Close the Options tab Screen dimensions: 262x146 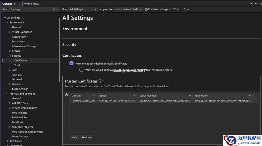20,4
